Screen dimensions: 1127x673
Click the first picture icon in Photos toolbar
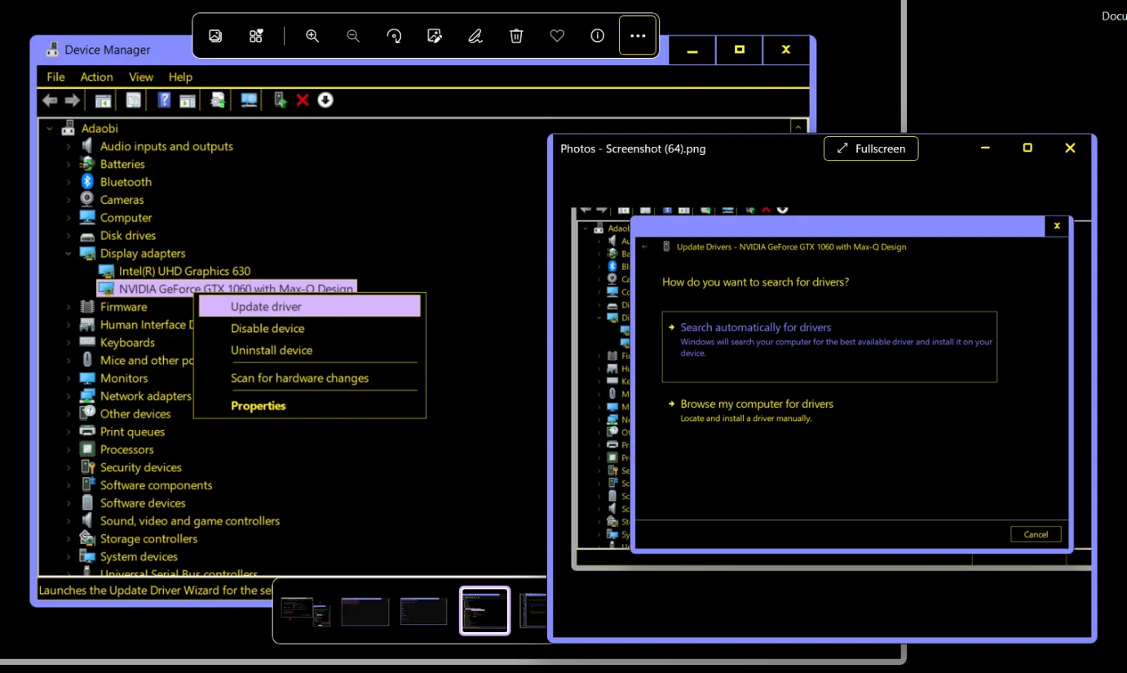click(215, 36)
